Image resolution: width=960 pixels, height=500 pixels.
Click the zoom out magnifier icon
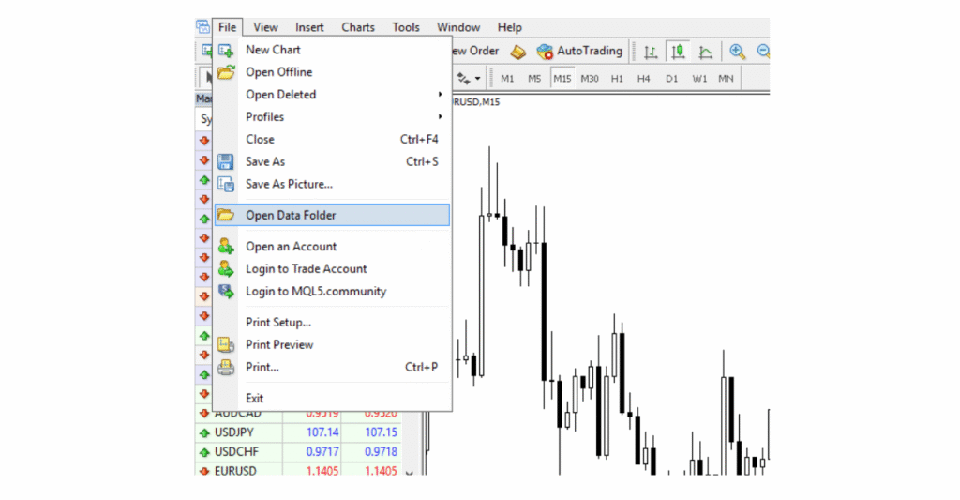(763, 53)
